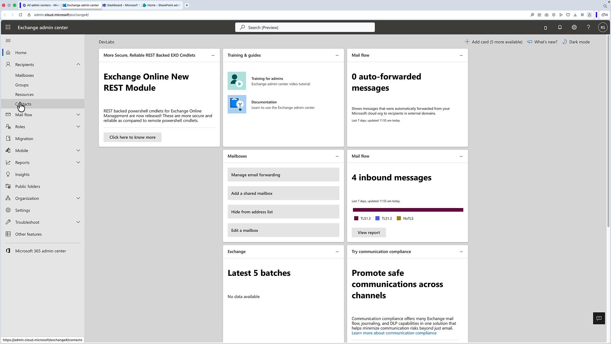Open Mailboxes under Recipients
The image size is (611, 344).
point(25,75)
